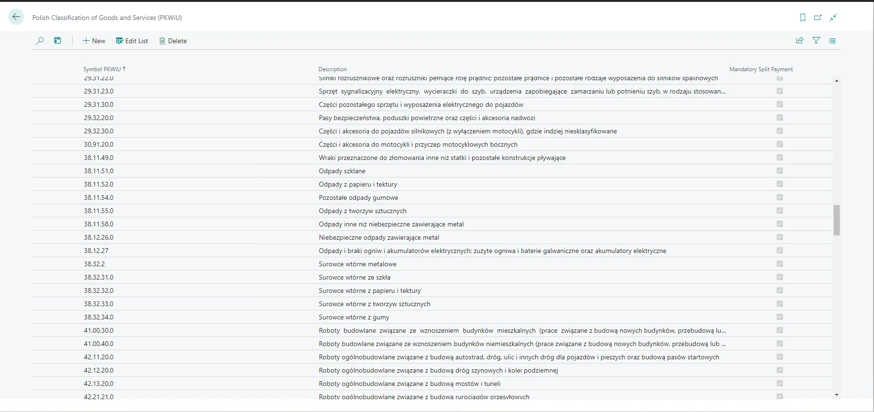
Task: Click the collapse page arrows icon
Action: pyautogui.click(x=833, y=18)
